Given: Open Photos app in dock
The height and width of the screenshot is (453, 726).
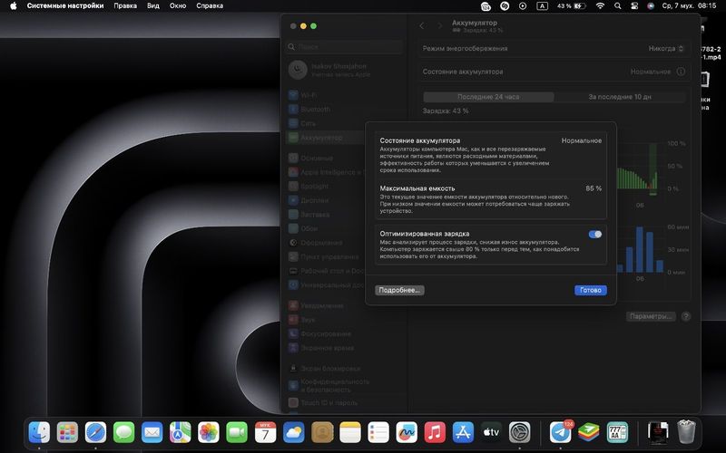Looking at the screenshot, I should (x=209, y=433).
